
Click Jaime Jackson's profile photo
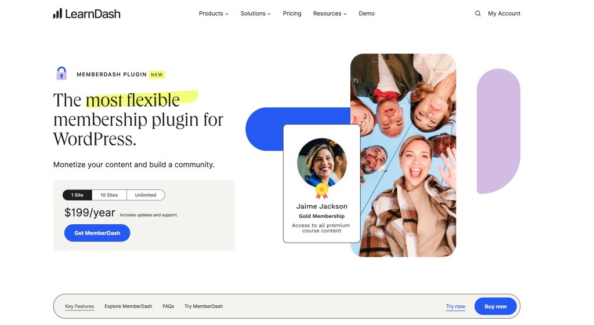pyautogui.click(x=321, y=163)
